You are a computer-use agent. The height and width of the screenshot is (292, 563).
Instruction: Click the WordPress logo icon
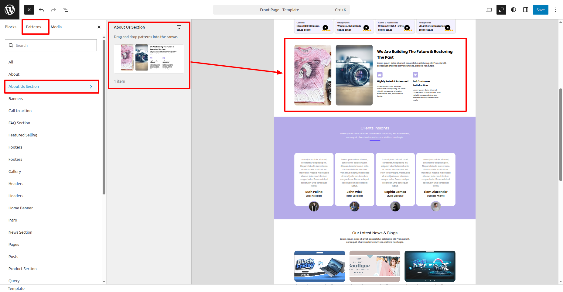(10, 10)
